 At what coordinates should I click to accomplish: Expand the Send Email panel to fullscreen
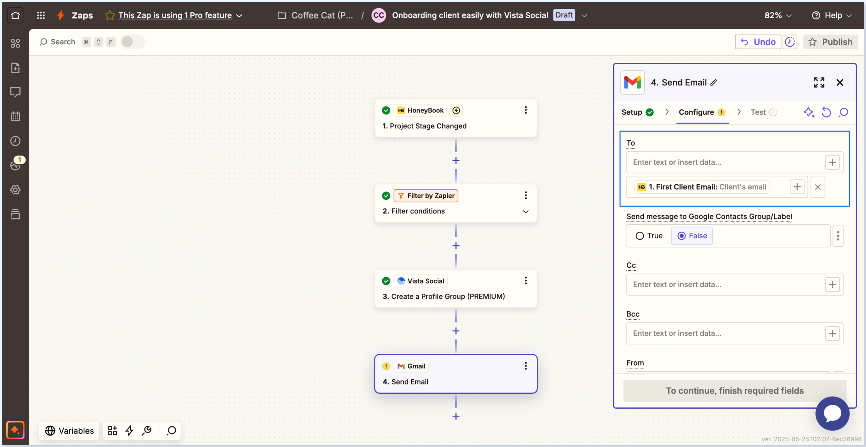tap(819, 83)
